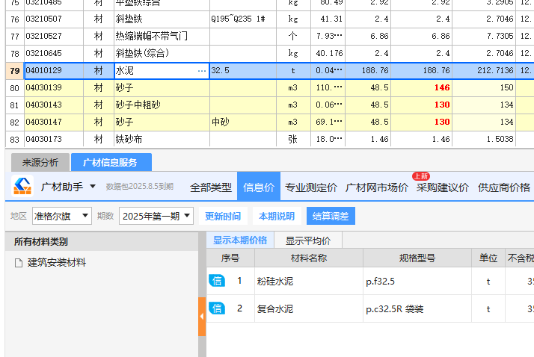Click 热缩端帽不带气门 name cell
This screenshot has width=534, height=357.
click(x=162, y=36)
